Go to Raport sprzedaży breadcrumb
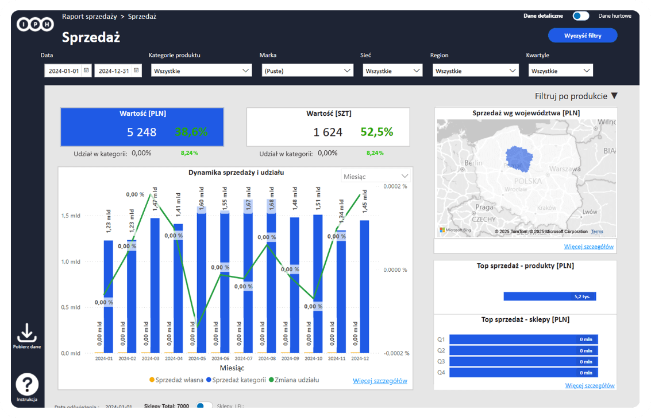This screenshot has width=651, height=418. [88, 17]
